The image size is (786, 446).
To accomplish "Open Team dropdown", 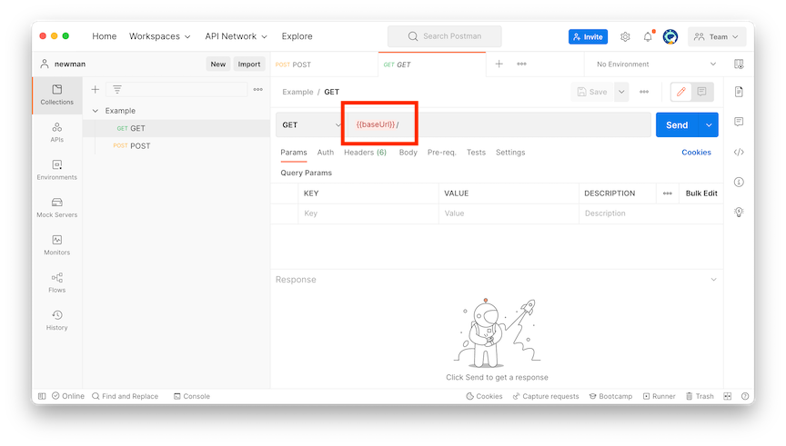I will (x=716, y=36).
